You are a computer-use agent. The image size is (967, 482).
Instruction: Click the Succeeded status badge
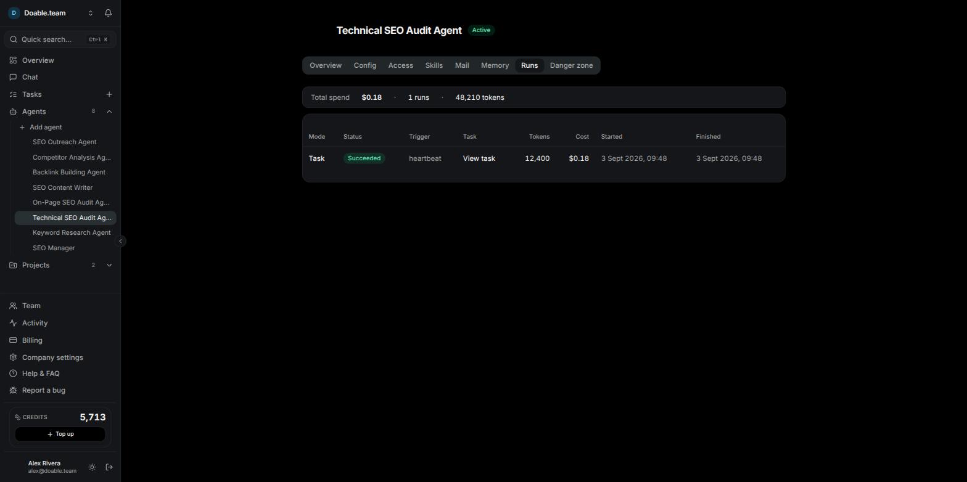(364, 158)
